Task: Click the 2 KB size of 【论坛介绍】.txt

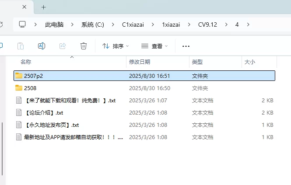Action: pyautogui.click(x=267, y=113)
